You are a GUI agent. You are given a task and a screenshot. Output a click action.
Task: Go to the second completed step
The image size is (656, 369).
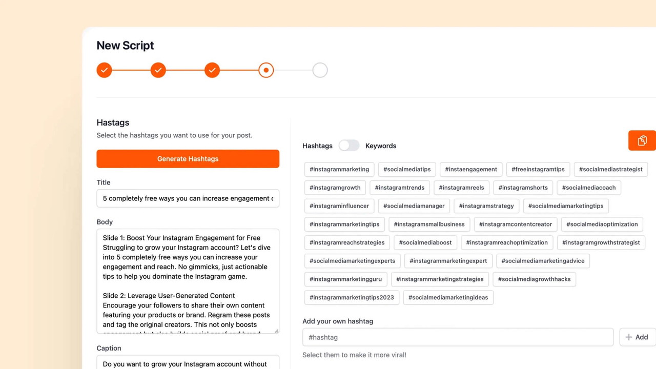[x=158, y=70]
